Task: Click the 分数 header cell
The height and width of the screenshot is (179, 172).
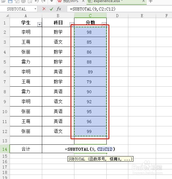Action: click(90, 22)
